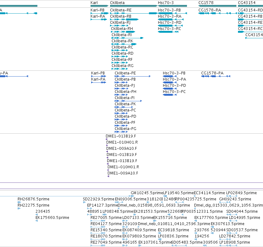
Task: Select the Karl gene label
Action: [x=94, y=3]
